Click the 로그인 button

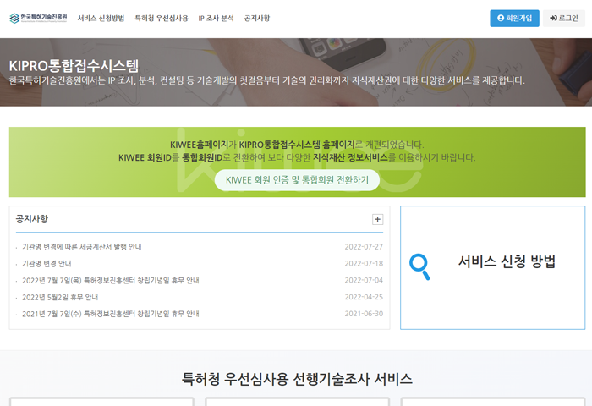click(x=564, y=18)
